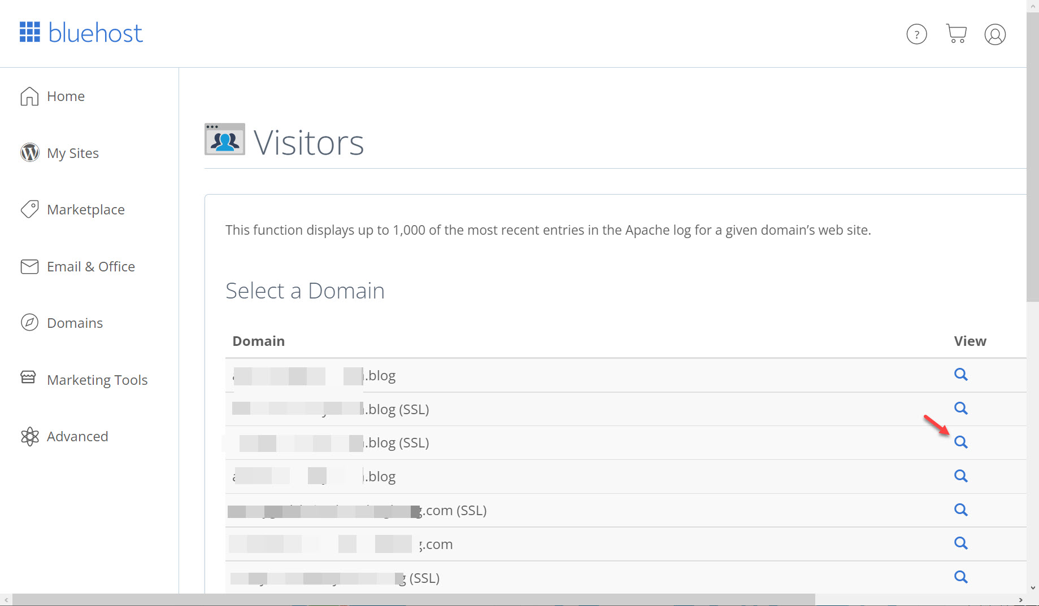Go to Home in the sidebar
Screen dimensions: 1039x606
53,96
